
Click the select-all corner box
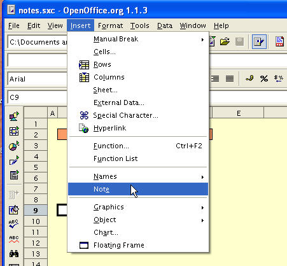point(36,113)
